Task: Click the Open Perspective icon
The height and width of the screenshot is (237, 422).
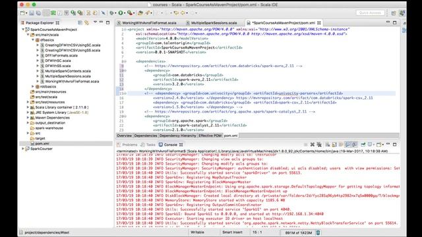Action: tap(394, 13)
